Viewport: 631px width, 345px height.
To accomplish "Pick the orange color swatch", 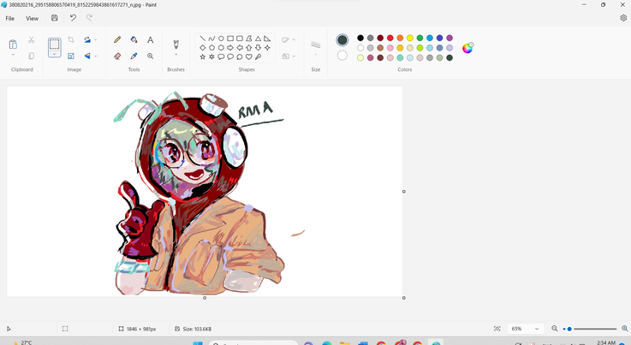I will pyautogui.click(x=400, y=38).
